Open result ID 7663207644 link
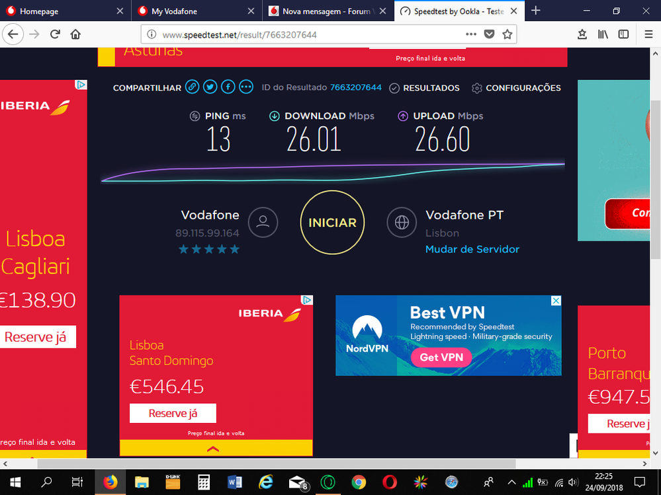The width and height of the screenshot is (661, 495). [x=356, y=87]
